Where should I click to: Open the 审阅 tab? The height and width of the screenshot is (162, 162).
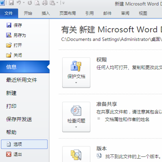point(125,13)
